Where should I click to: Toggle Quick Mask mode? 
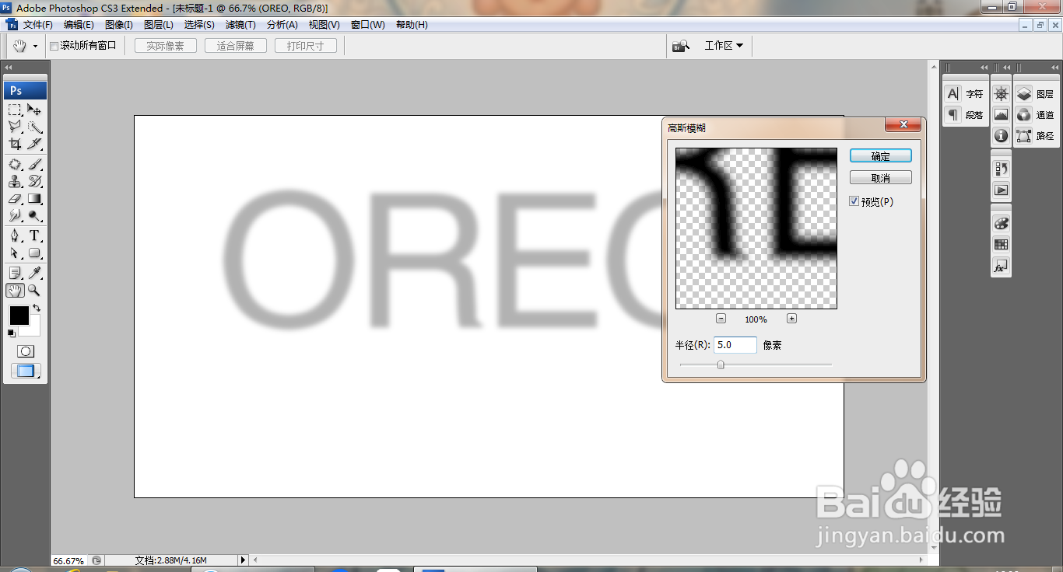pyautogui.click(x=26, y=351)
